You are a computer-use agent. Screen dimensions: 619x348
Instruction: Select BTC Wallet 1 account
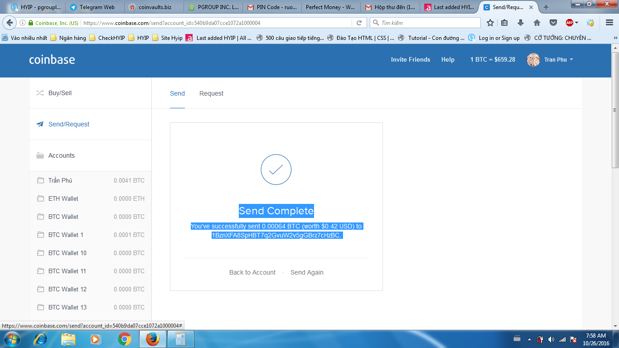pyautogui.click(x=90, y=235)
